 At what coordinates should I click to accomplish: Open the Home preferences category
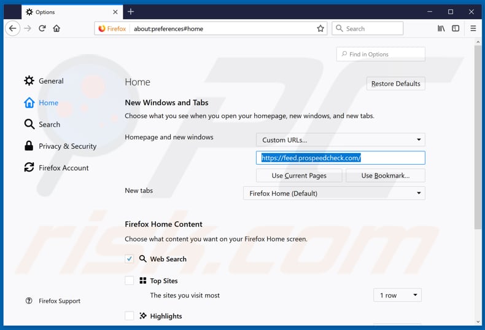tap(42, 103)
